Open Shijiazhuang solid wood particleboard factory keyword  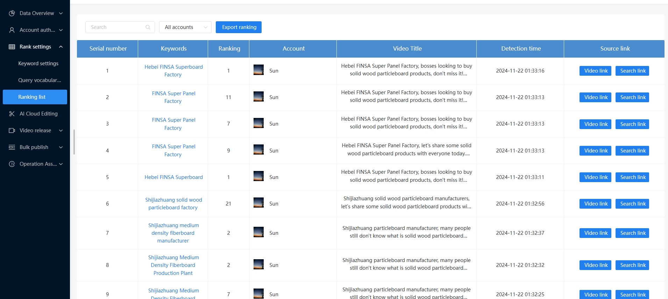[x=173, y=204]
